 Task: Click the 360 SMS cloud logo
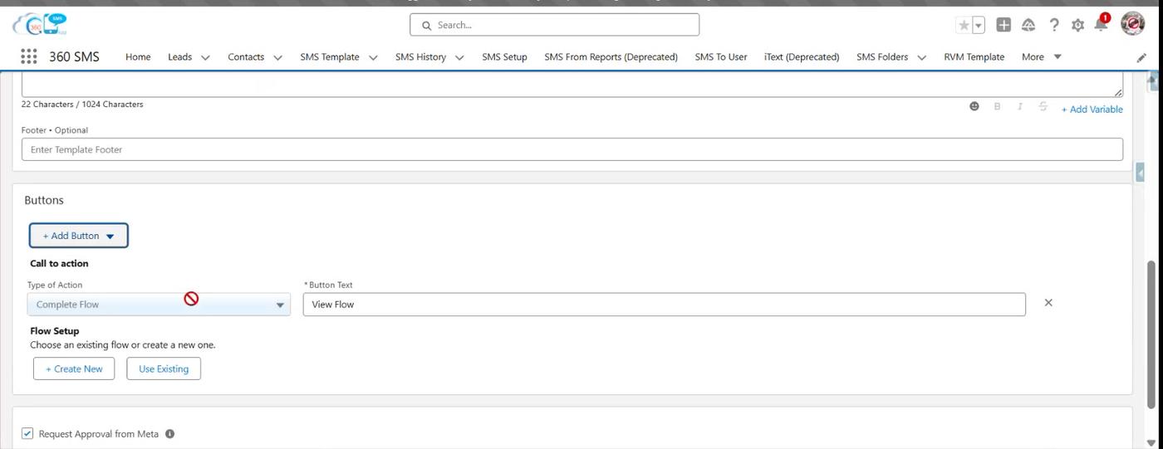40,25
